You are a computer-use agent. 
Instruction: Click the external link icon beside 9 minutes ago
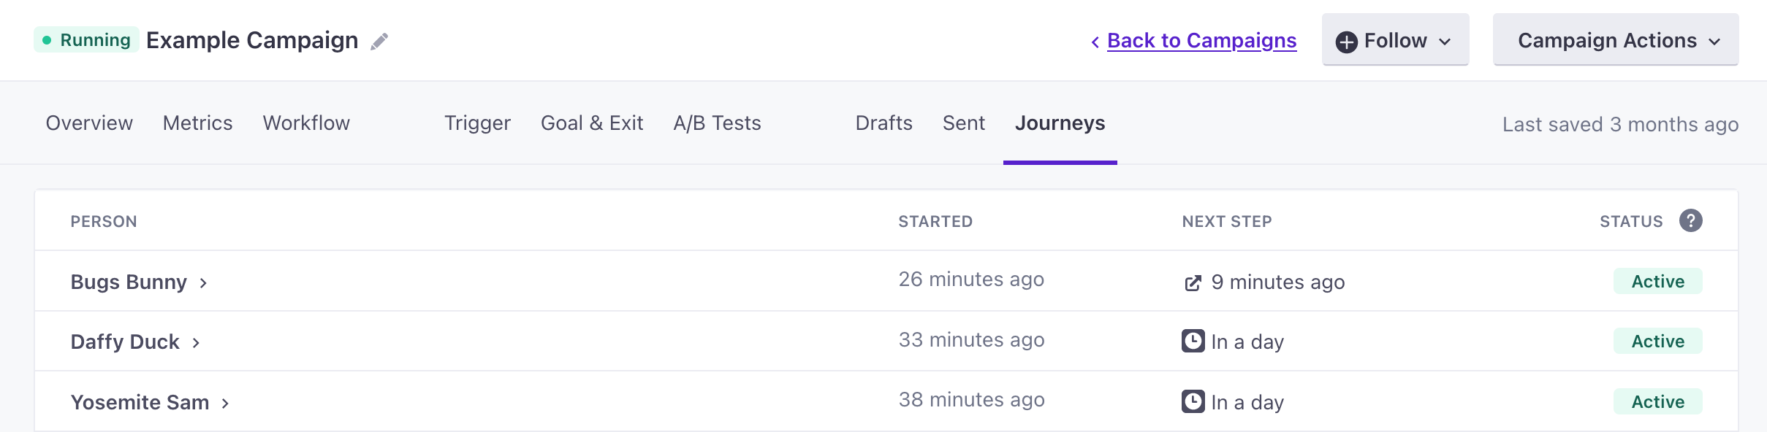[1193, 283]
